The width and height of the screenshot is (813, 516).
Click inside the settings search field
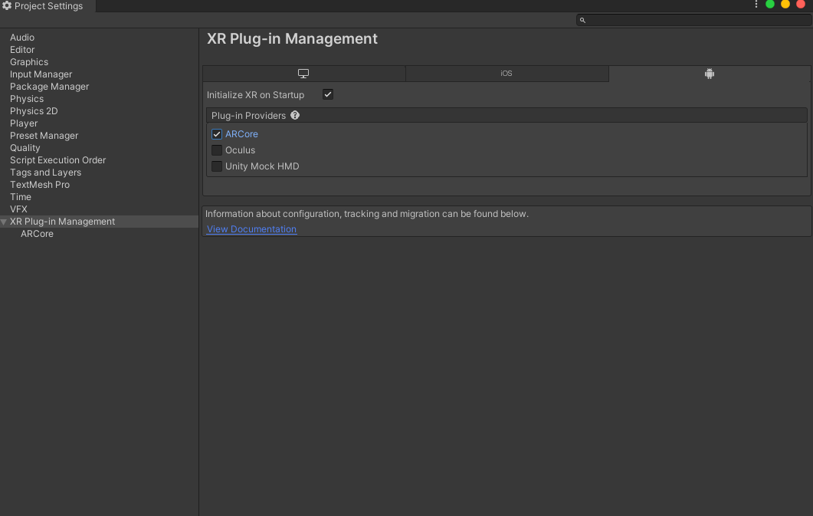(693, 20)
